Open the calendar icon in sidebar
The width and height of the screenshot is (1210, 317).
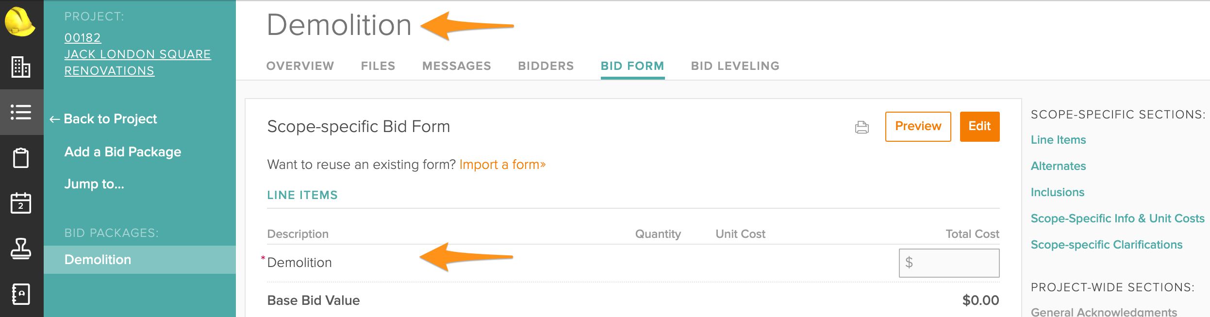[21, 203]
